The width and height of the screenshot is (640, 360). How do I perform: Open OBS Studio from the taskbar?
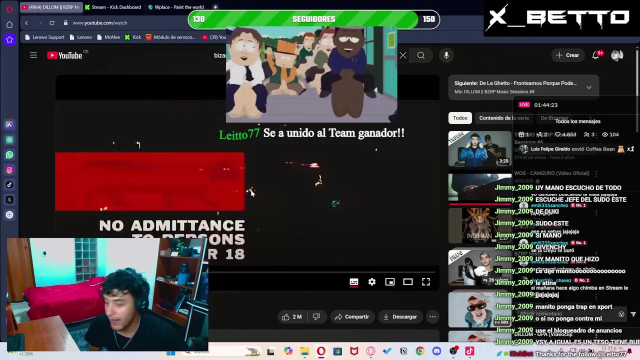pos(453,351)
